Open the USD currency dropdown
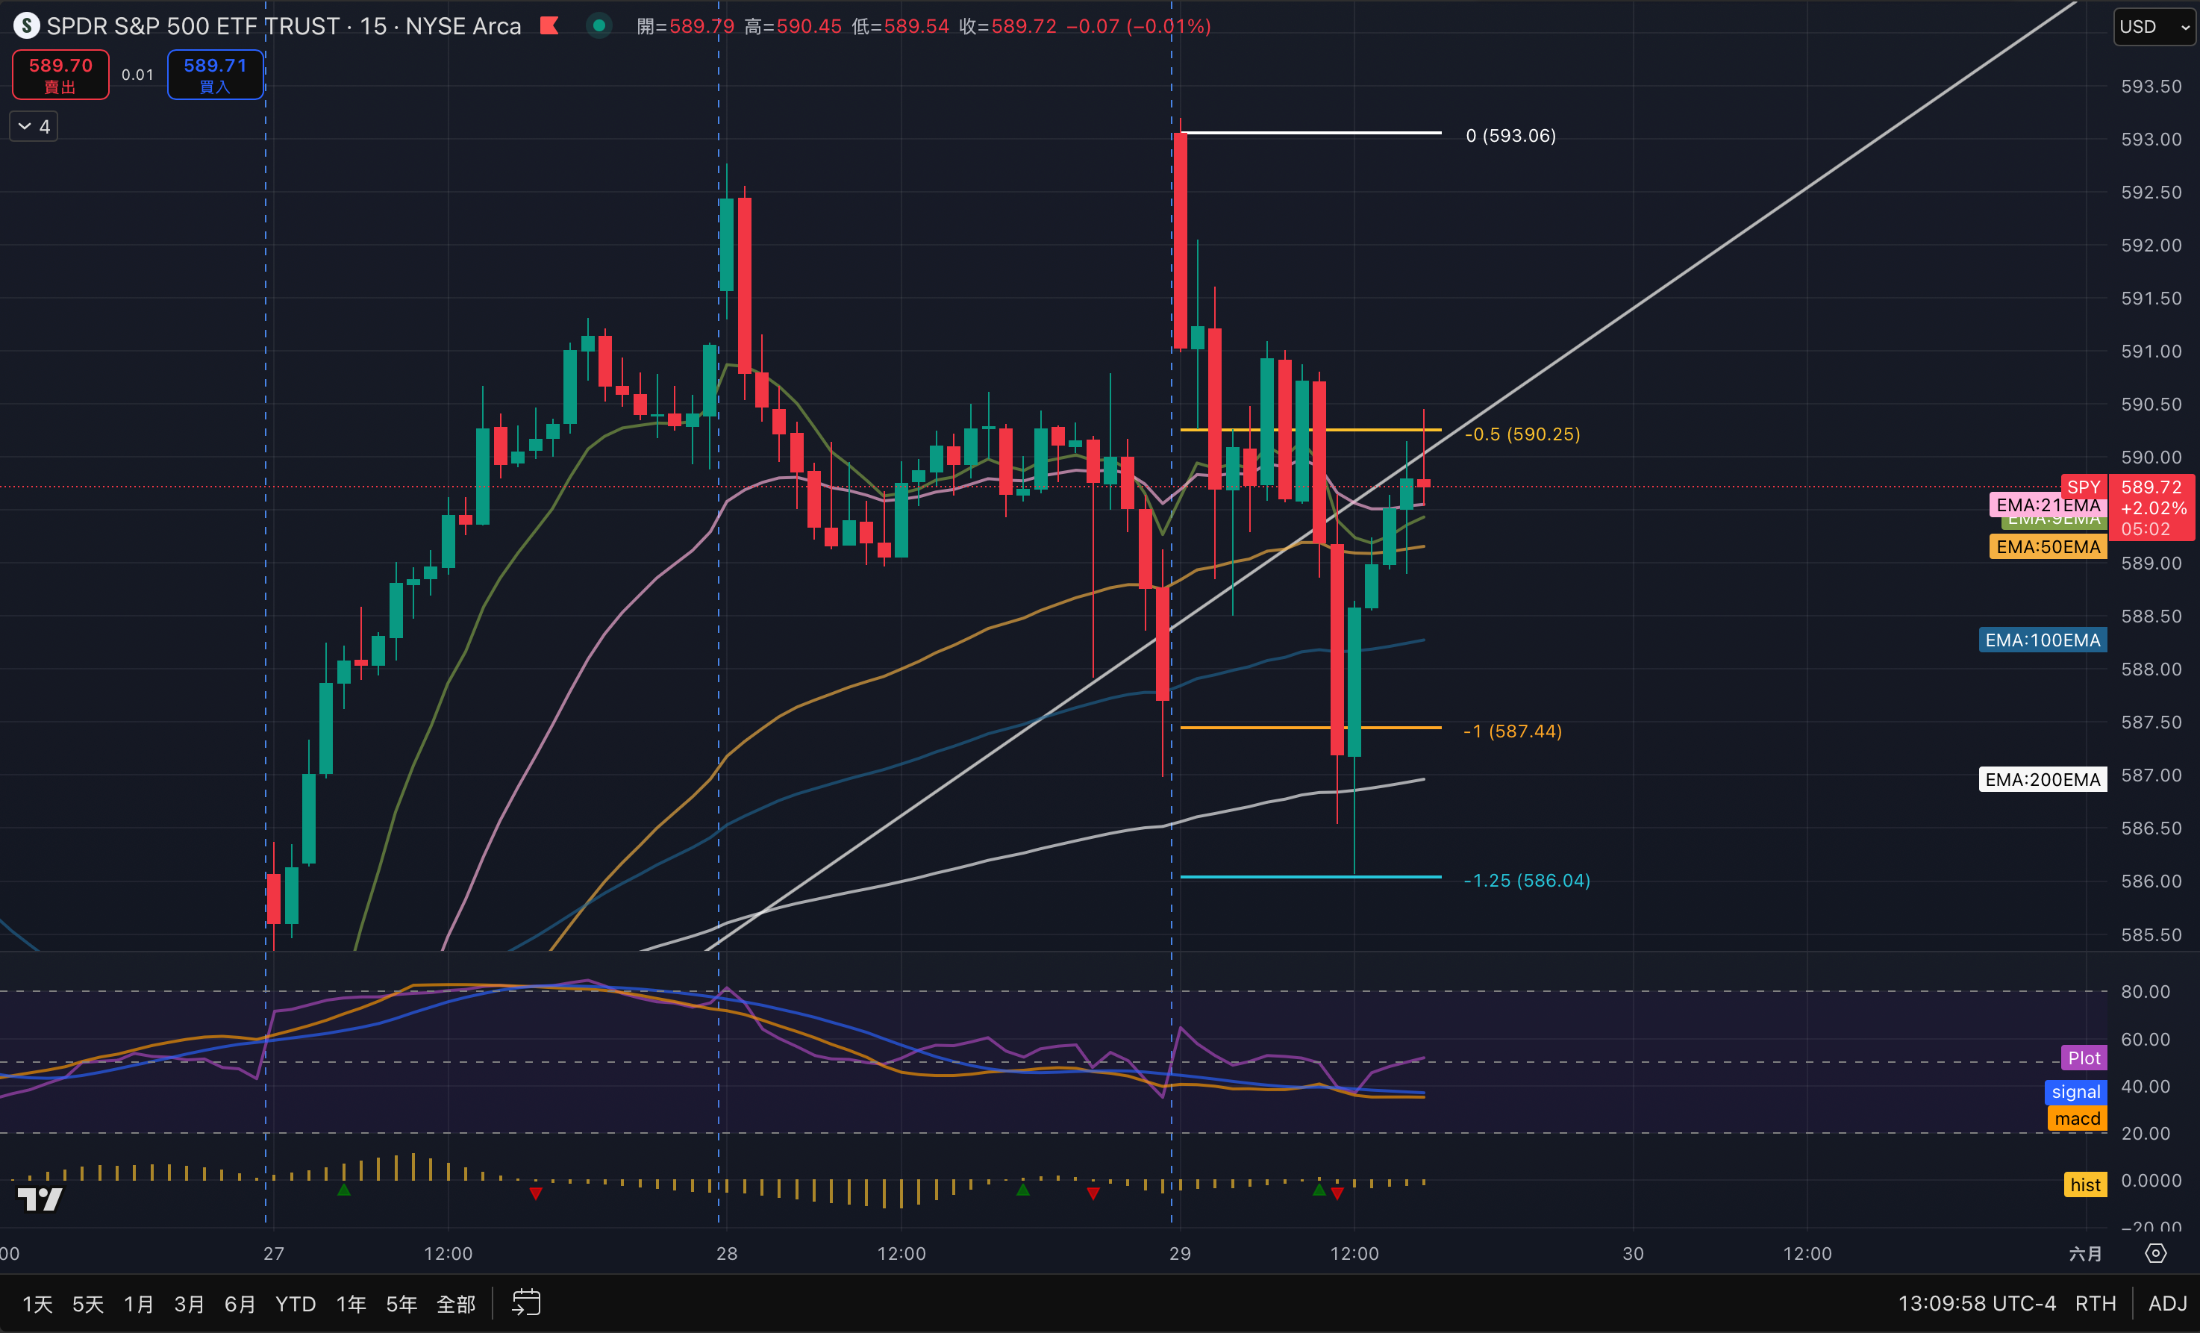Screen dimensions: 2200x1333 pos(2154,27)
